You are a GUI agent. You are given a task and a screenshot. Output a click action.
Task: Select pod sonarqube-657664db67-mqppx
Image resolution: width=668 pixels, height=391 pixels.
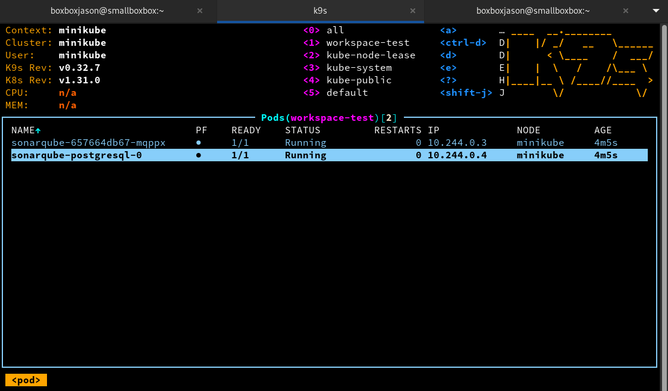coord(330,143)
